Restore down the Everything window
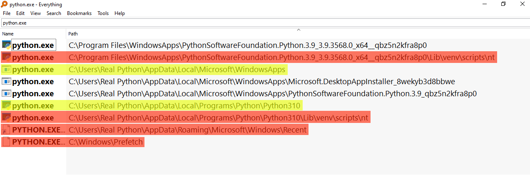Screen dimensions: 530x175 coord(503,4)
